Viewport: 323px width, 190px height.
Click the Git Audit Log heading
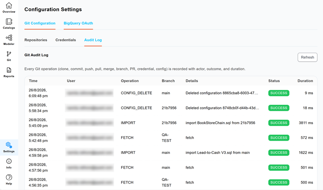click(36, 55)
